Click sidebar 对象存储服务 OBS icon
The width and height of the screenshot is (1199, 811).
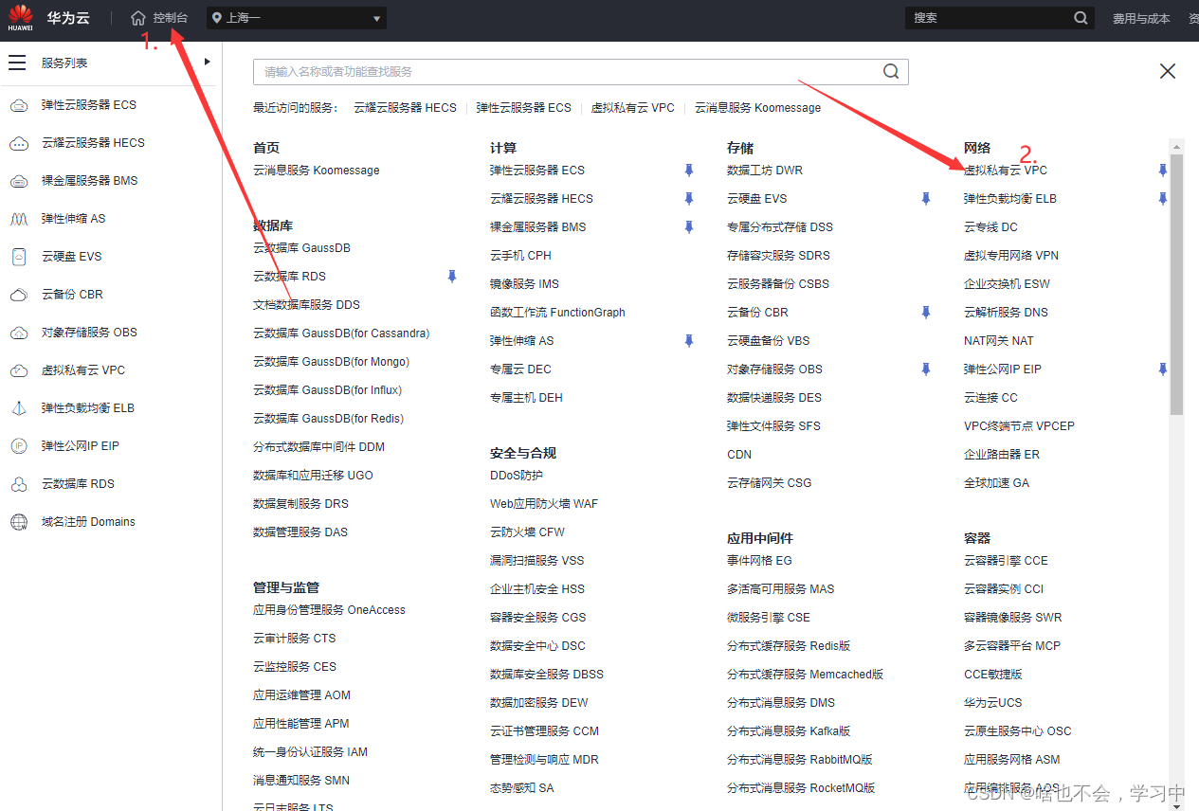(x=19, y=333)
